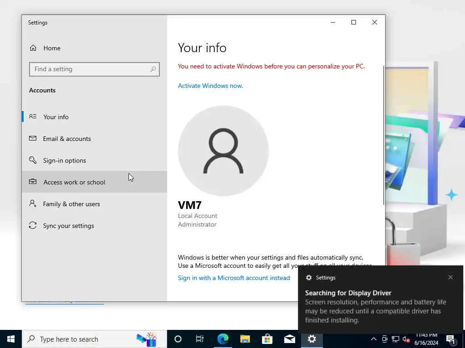Click the Sign-in options key icon

(x=33, y=160)
